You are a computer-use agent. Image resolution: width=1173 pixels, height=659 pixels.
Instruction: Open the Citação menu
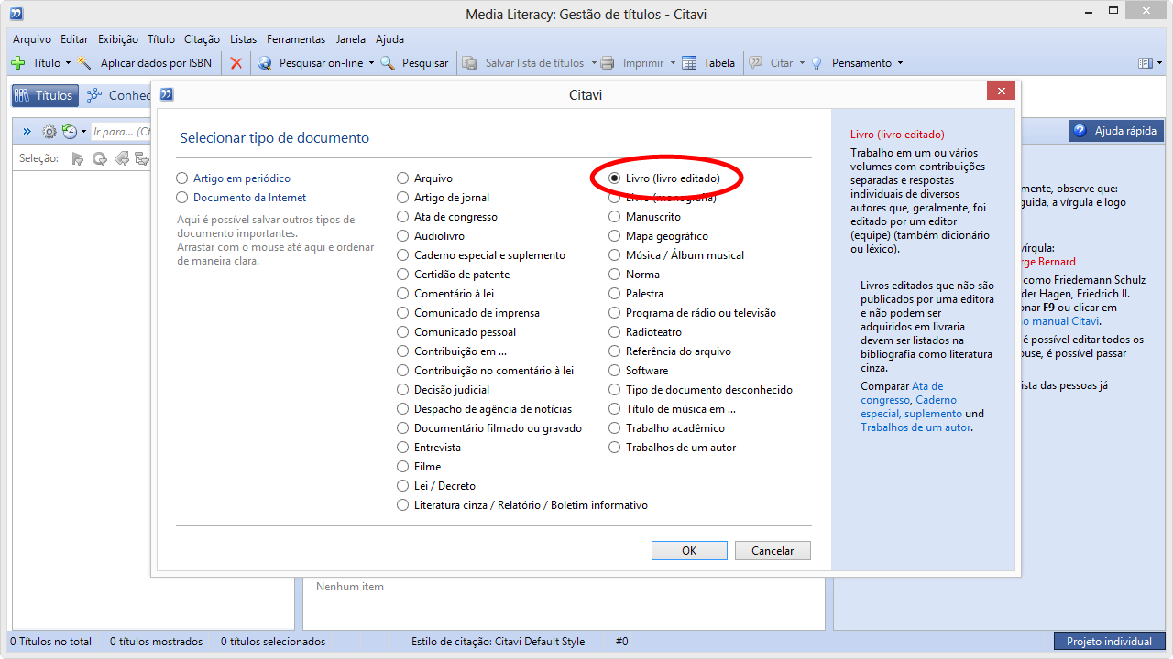tap(202, 39)
